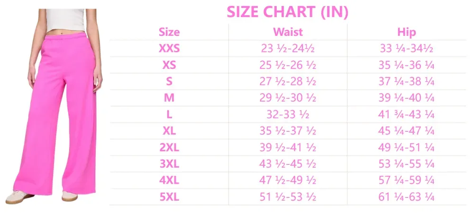Viewport: 474px width, 213px height.
Task: Click the 5XL size row label
Action: click(169, 197)
